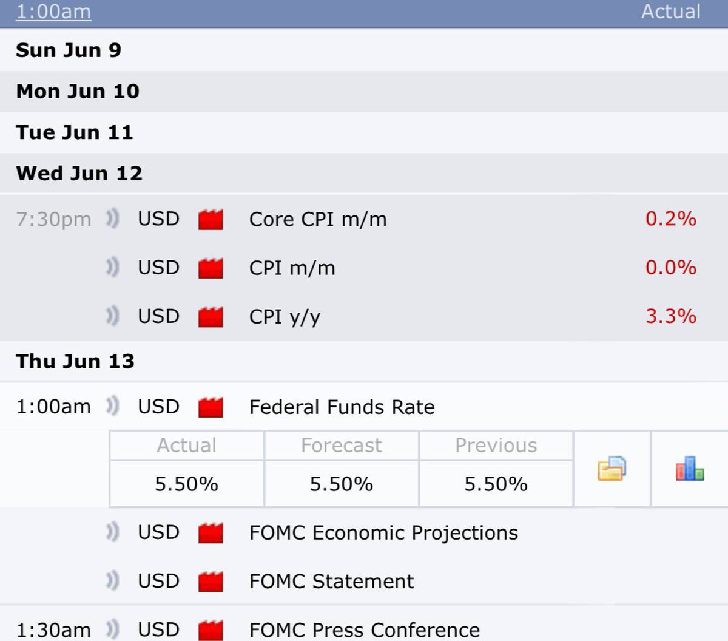Expand the Mon Jun 10 day row
728x641 pixels.
pyautogui.click(x=364, y=91)
